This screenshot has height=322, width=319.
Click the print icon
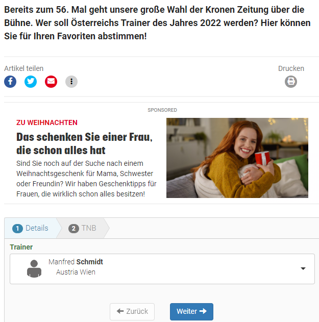click(x=291, y=82)
